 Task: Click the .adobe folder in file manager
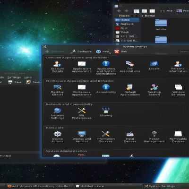pyautogui.click(x=161, y=25)
